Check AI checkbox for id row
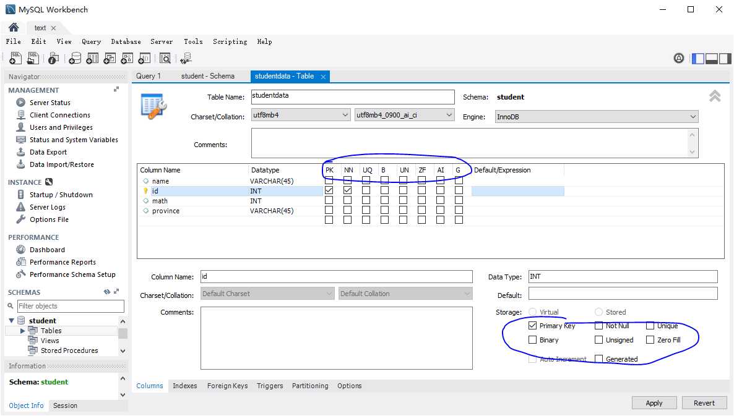 [x=440, y=190]
